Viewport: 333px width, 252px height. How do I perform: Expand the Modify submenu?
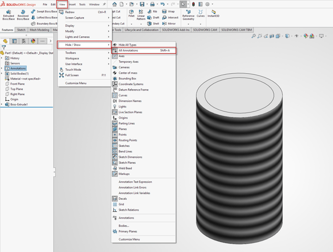pos(84,31)
